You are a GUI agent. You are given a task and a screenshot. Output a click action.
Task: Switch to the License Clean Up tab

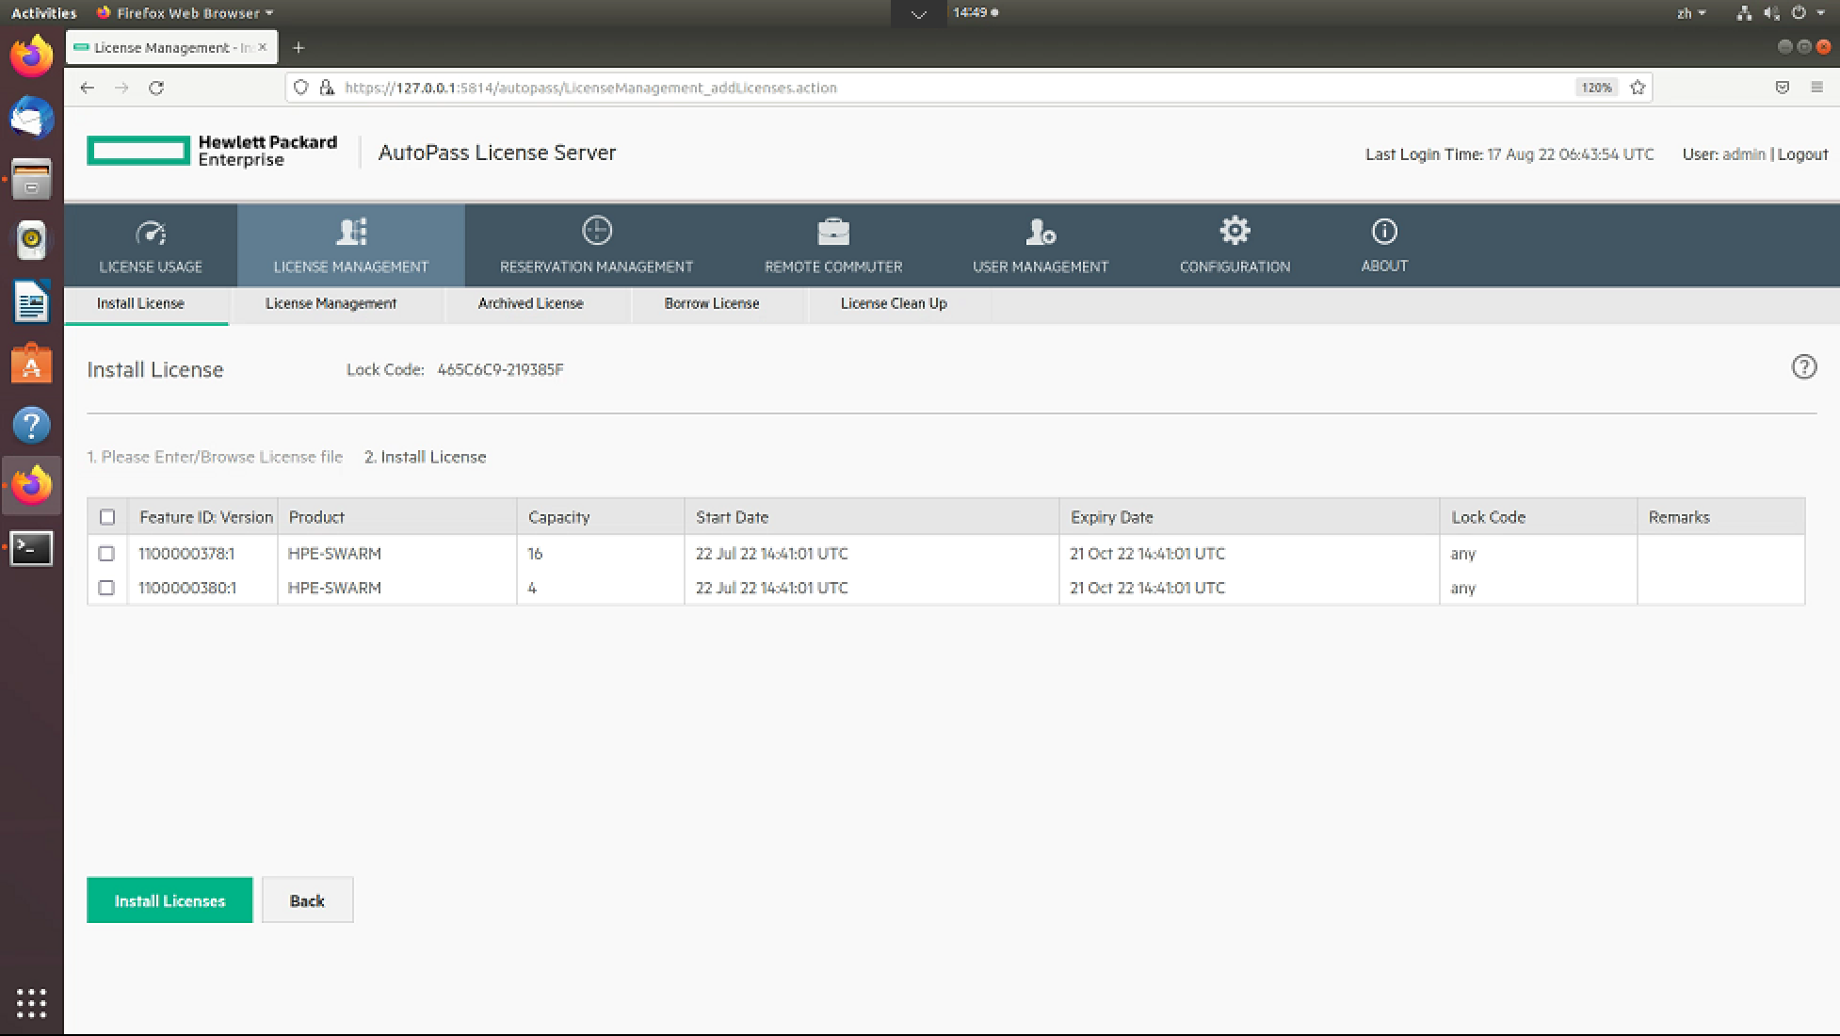click(893, 303)
